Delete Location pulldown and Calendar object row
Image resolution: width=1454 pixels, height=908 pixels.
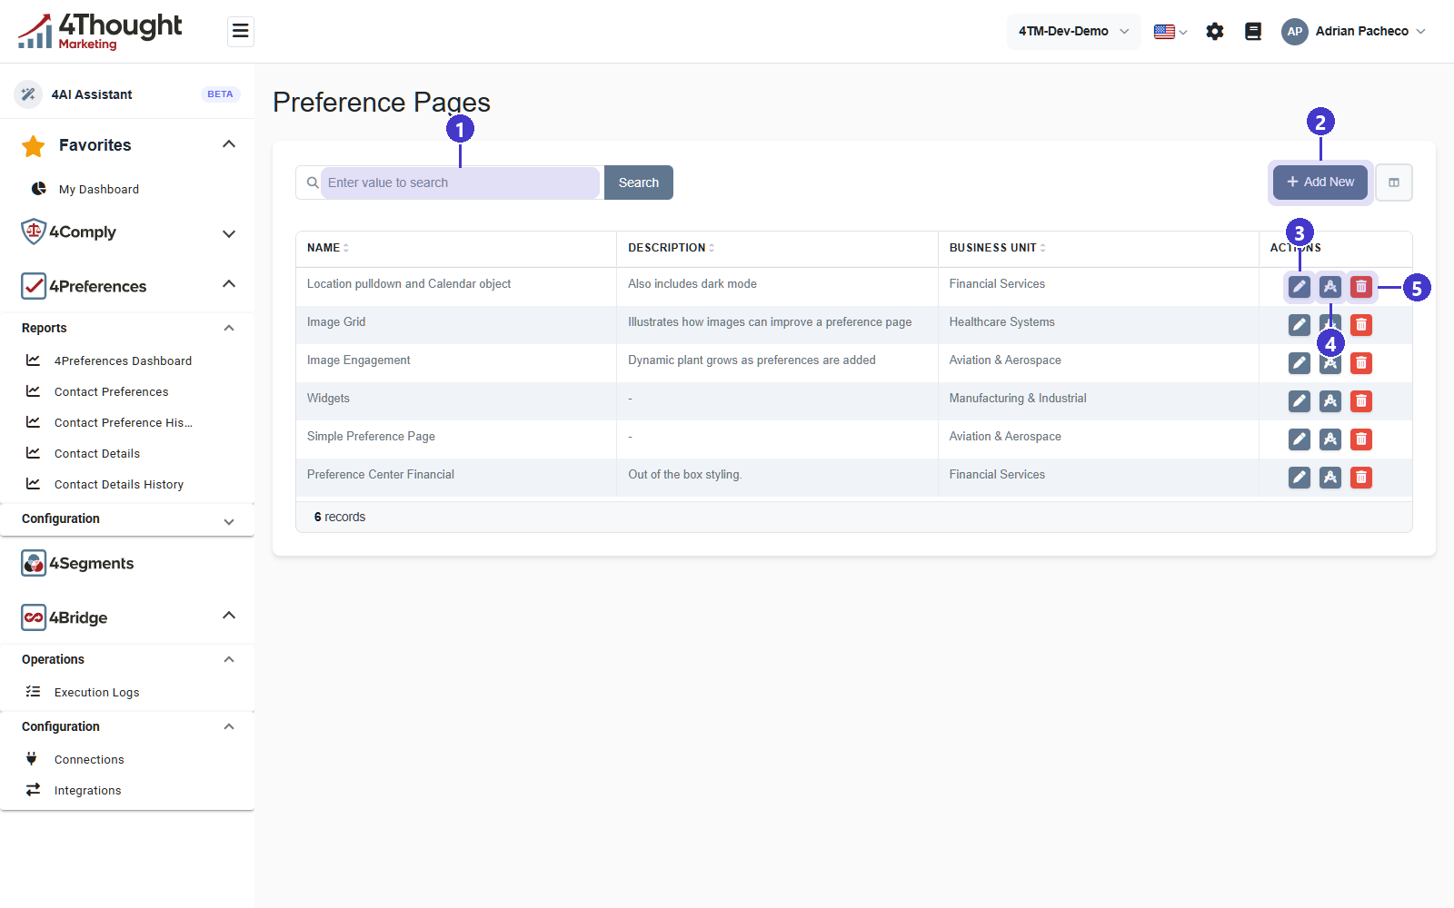click(1361, 287)
